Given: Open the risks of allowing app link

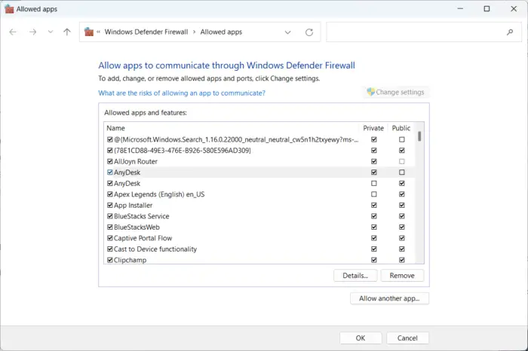Looking at the screenshot, I should pos(182,93).
